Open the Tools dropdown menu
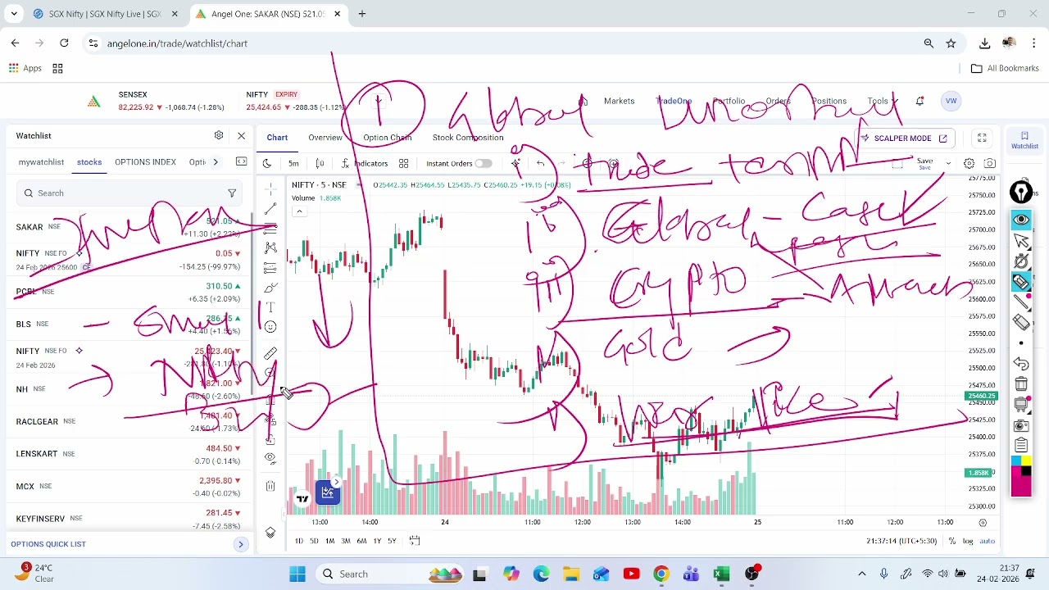The height and width of the screenshot is (590, 1049). point(883,101)
